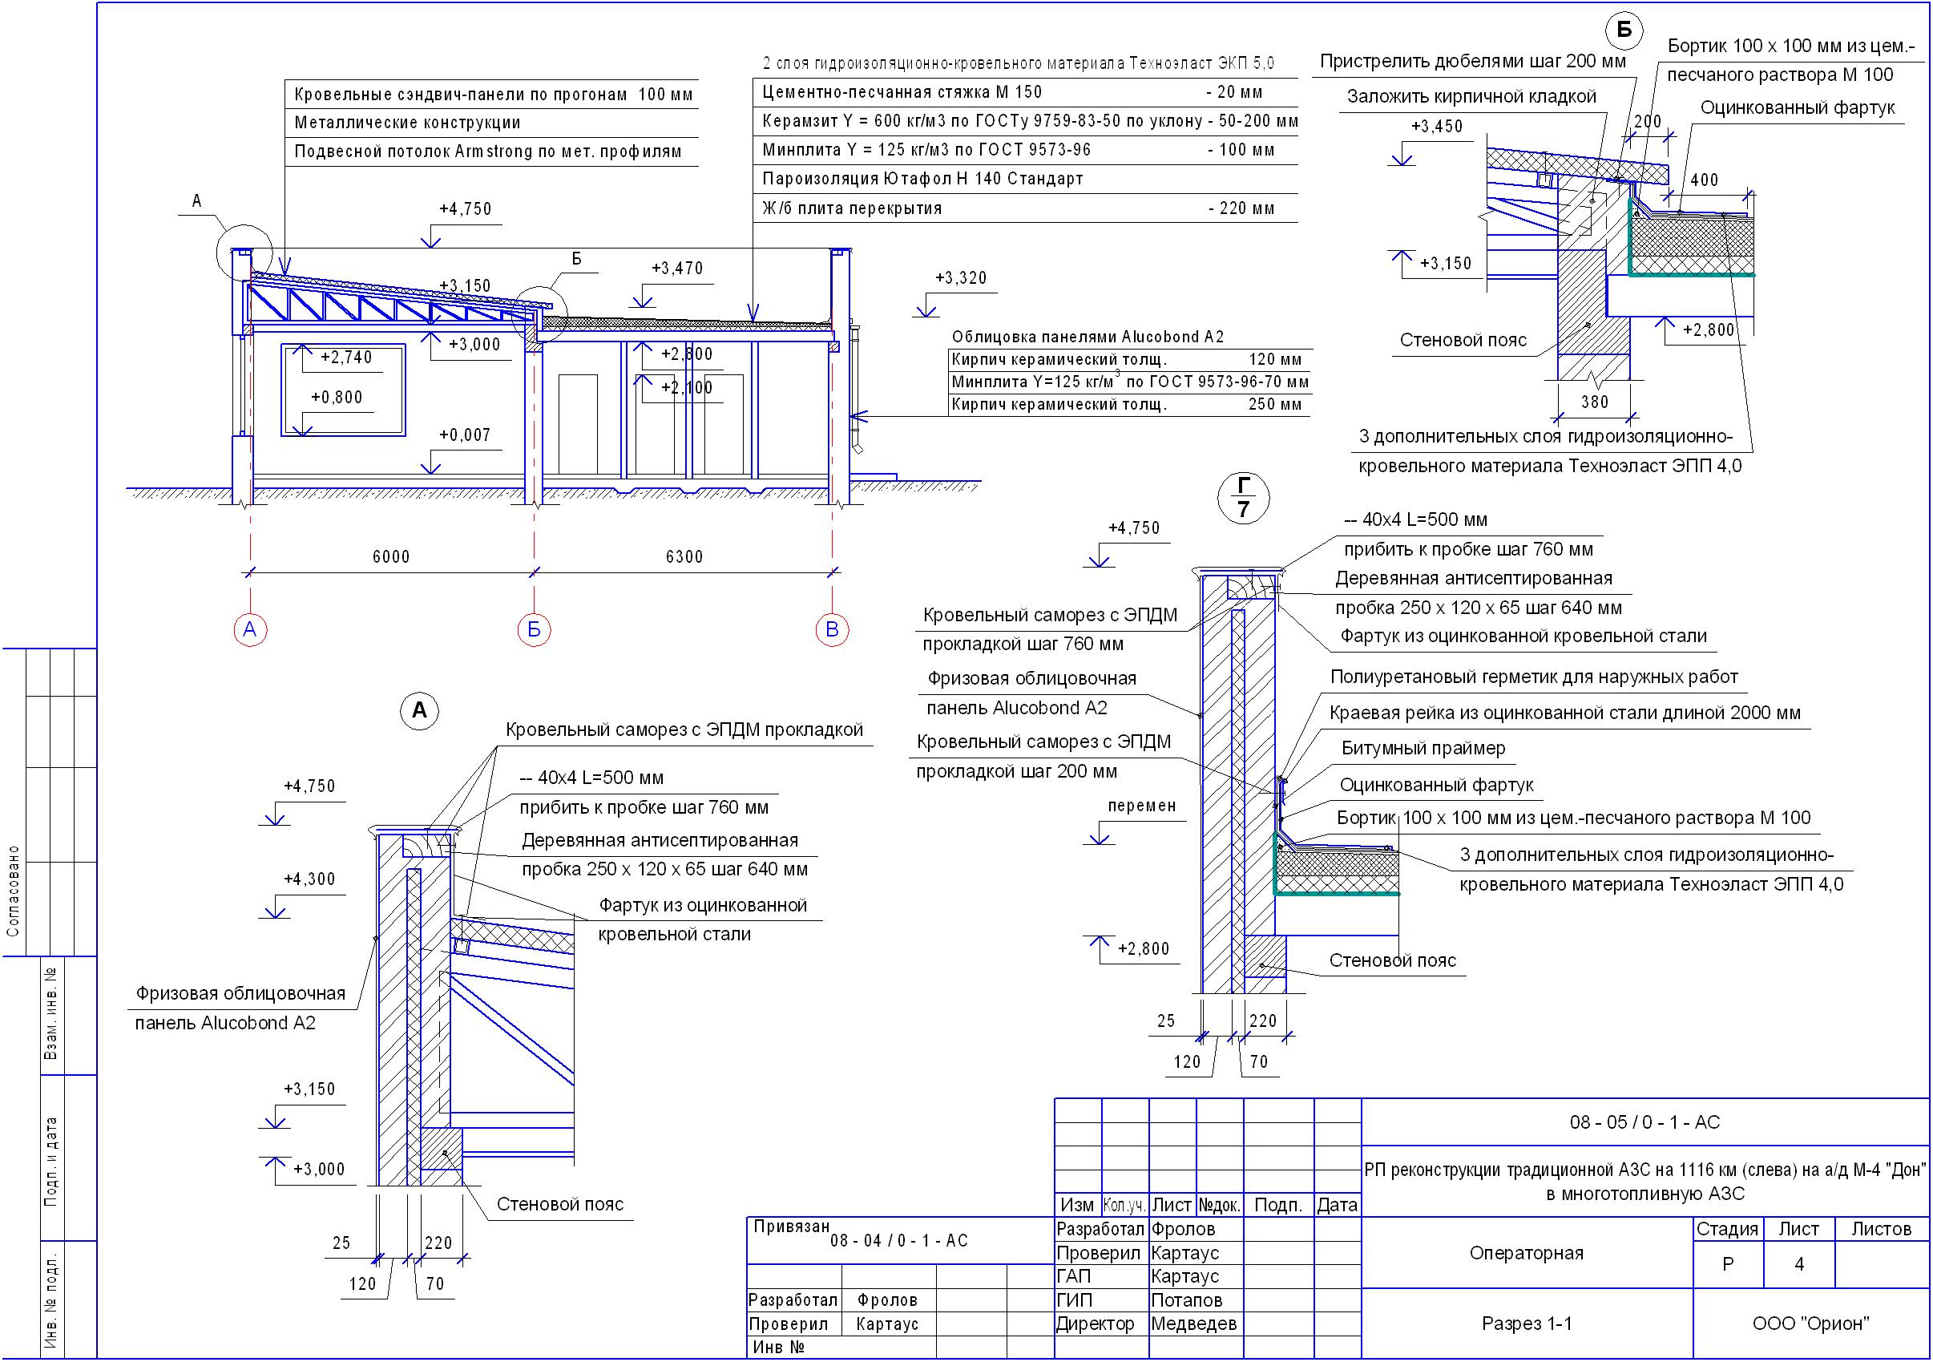Select 'Стеновой пояс' label in detail А
This screenshot has width=1933, height=1362.
pyautogui.click(x=560, y=1205)
